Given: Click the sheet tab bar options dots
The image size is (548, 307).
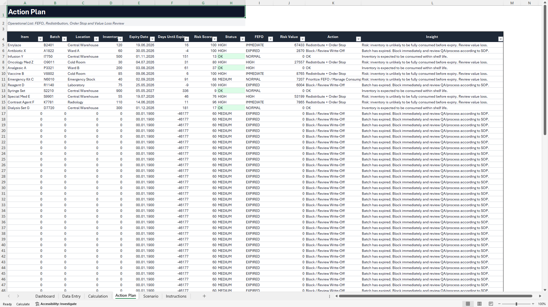Looking at the screenshot, I should pyautogui.click(x=329, y=296).
